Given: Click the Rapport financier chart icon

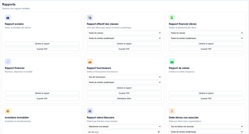Looking at the screenshot, I should pyautogui.click(x=8, y=62).
